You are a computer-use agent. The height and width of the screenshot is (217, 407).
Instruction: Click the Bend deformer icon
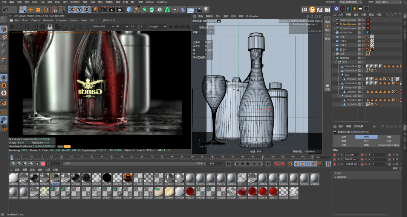183,10
